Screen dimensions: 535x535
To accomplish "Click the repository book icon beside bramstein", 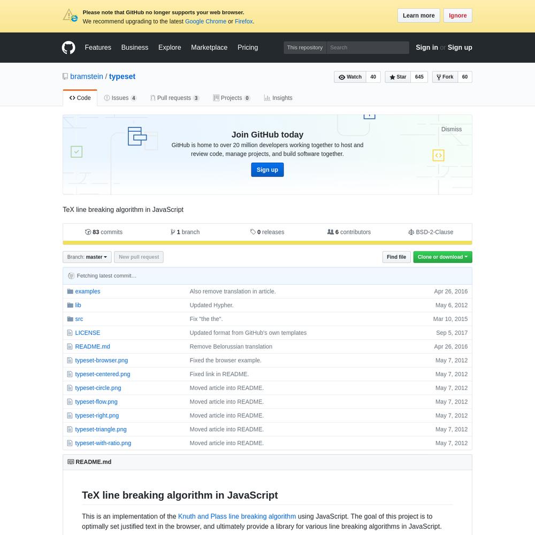I will click(x=65, y=77).
